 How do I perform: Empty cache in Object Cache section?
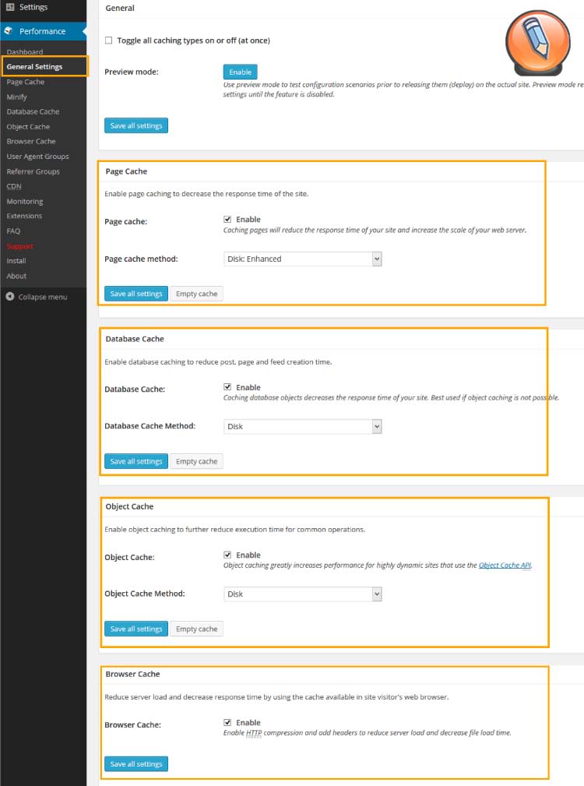196,628
